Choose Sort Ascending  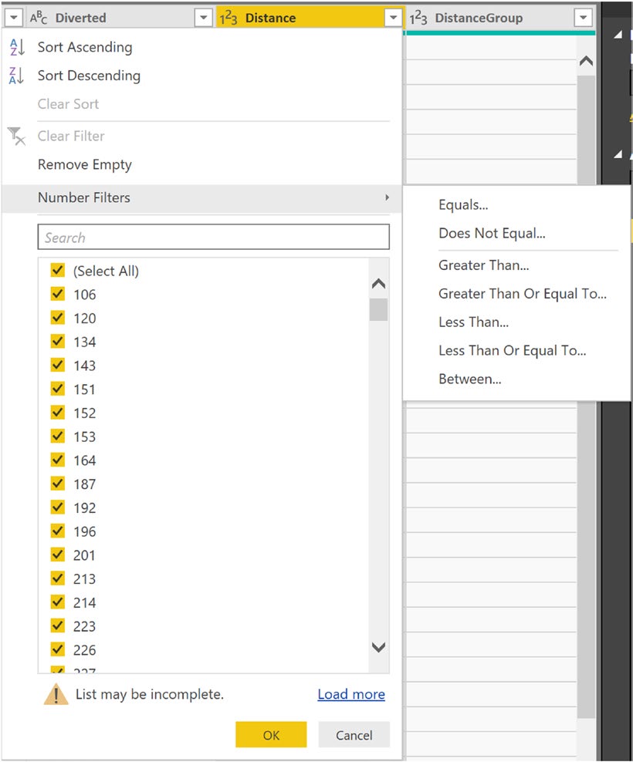click(x=85, y=47)
